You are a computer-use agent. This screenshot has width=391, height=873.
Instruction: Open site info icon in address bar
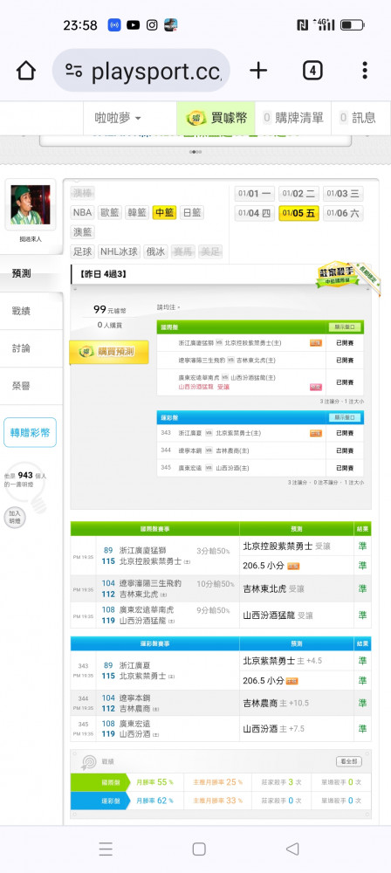[73, 71]
